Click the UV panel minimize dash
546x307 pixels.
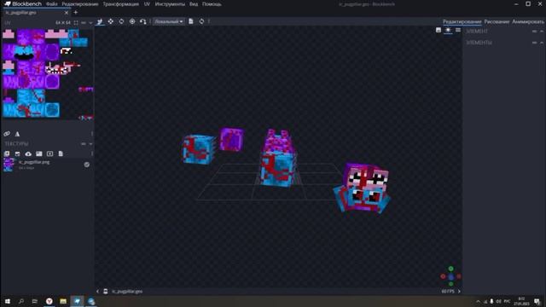[x=84, y=23]
